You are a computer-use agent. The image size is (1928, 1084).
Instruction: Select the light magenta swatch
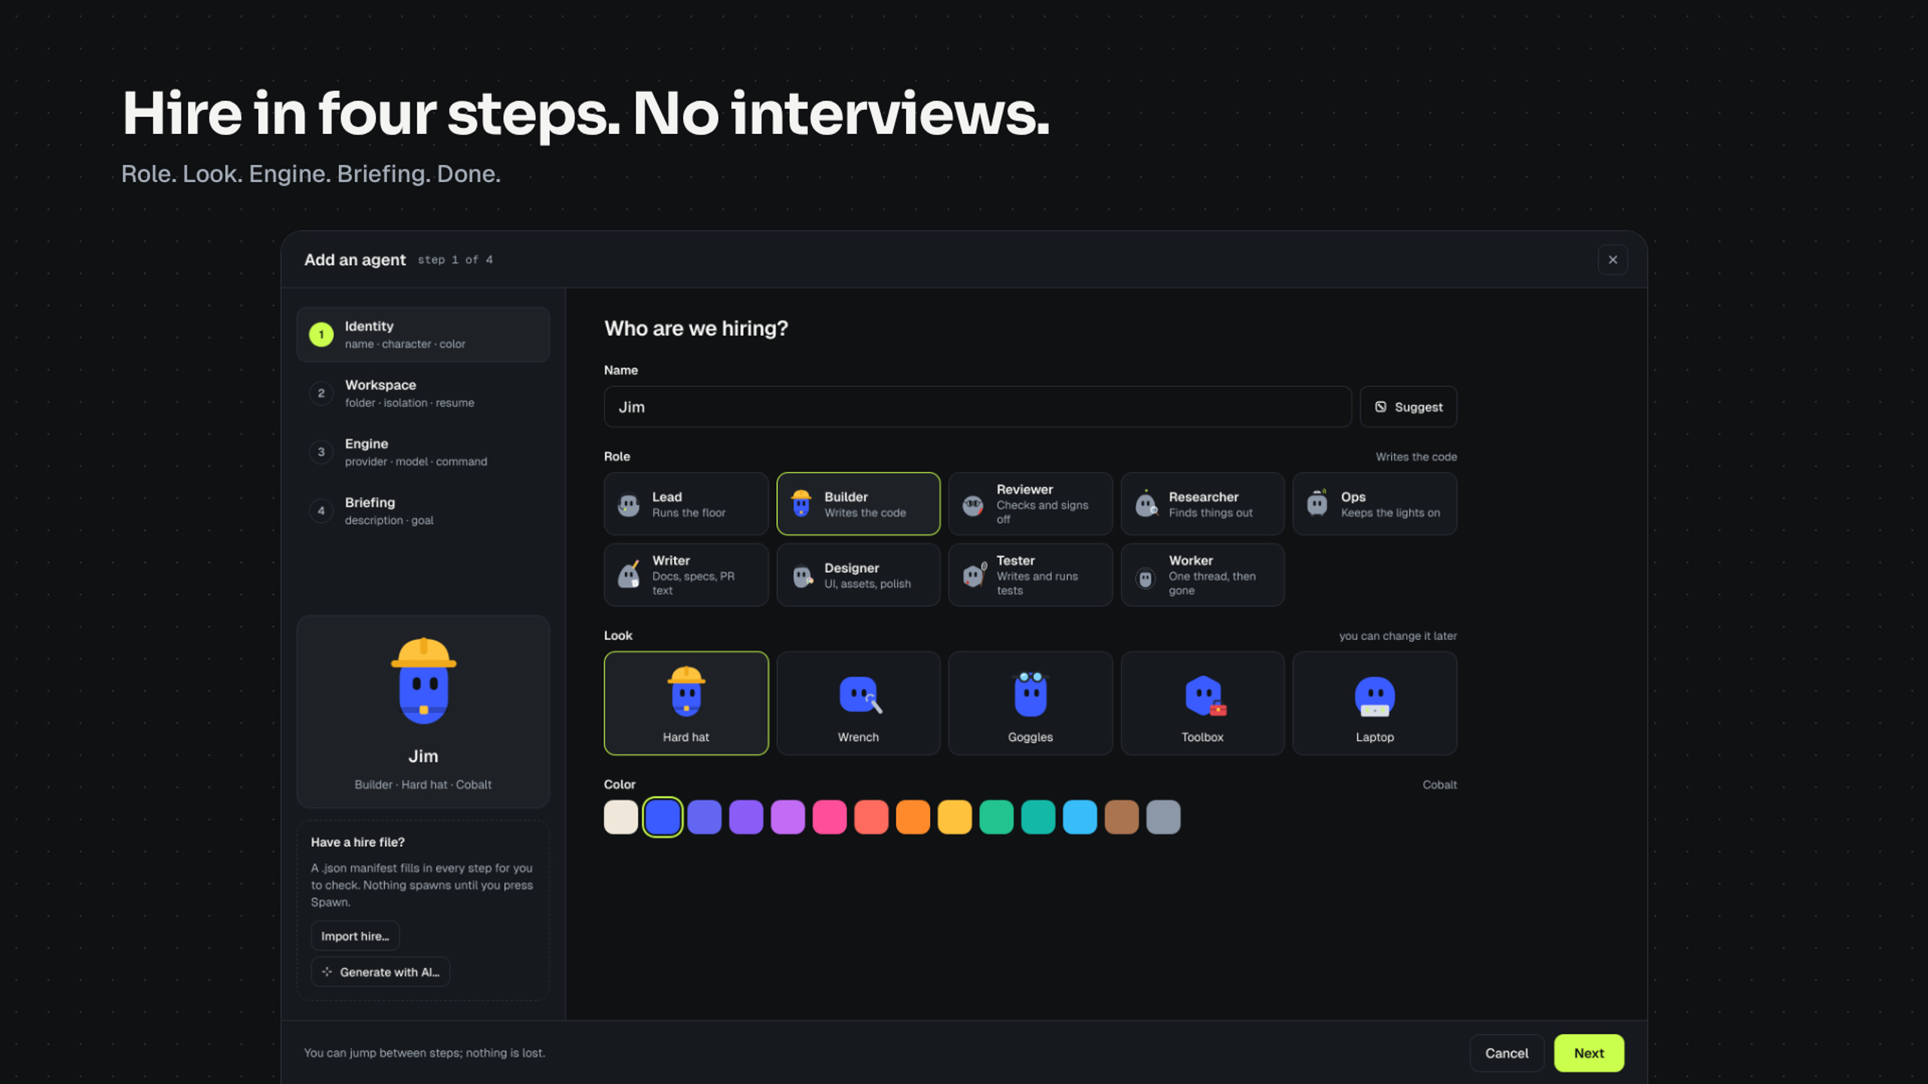(x=788, y=817)
